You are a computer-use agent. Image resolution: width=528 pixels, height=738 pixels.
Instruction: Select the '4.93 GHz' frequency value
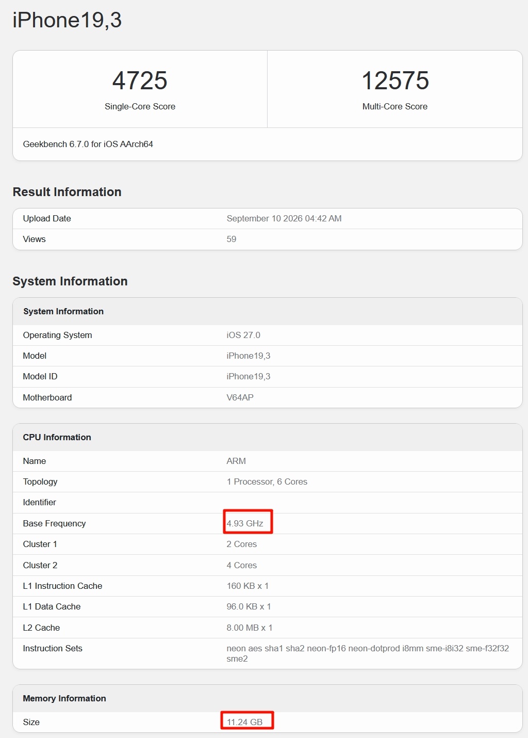[245, 523]
